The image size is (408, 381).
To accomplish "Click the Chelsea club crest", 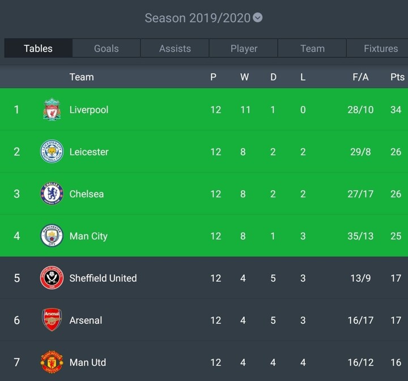I will [52, 194].
